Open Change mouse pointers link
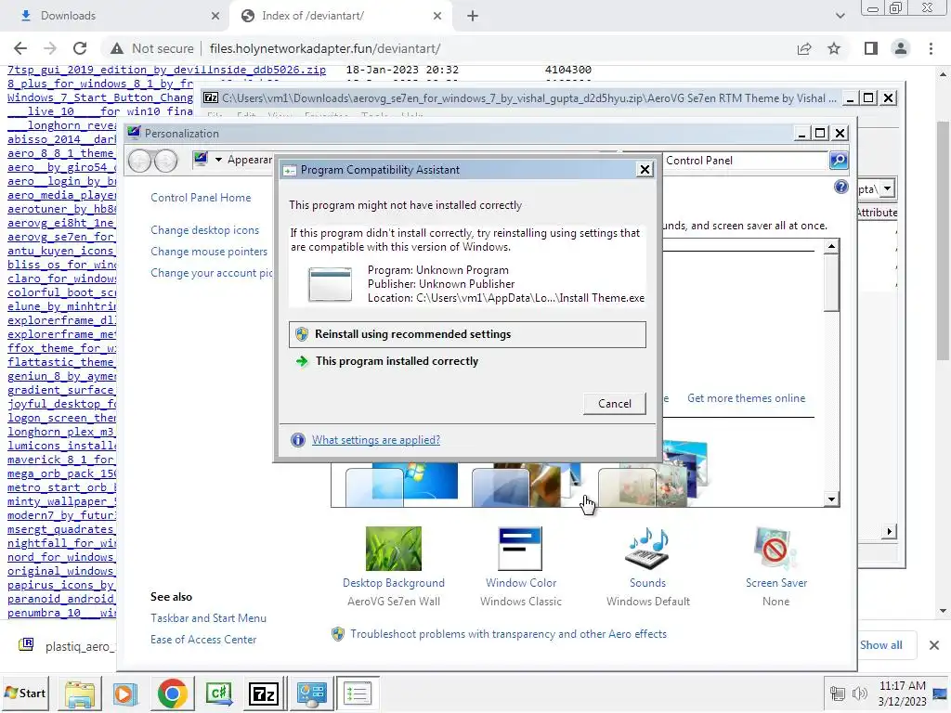The width and height of the screenshot is (951, 713). point(209,252)
